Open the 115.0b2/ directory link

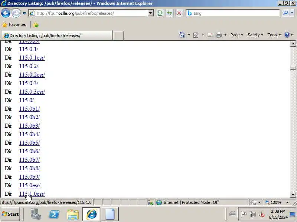tap(29, 117)
